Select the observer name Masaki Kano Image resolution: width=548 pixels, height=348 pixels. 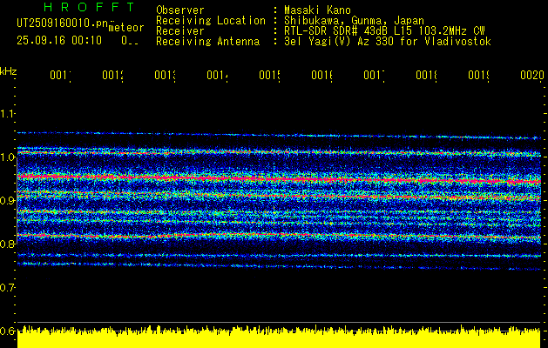tap(317, 10)
